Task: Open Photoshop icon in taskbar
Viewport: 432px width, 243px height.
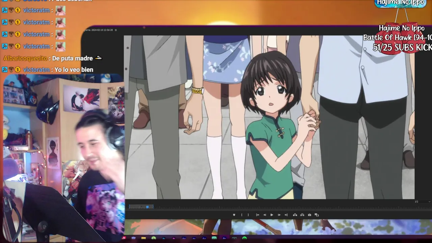Action: click(164, 238)
